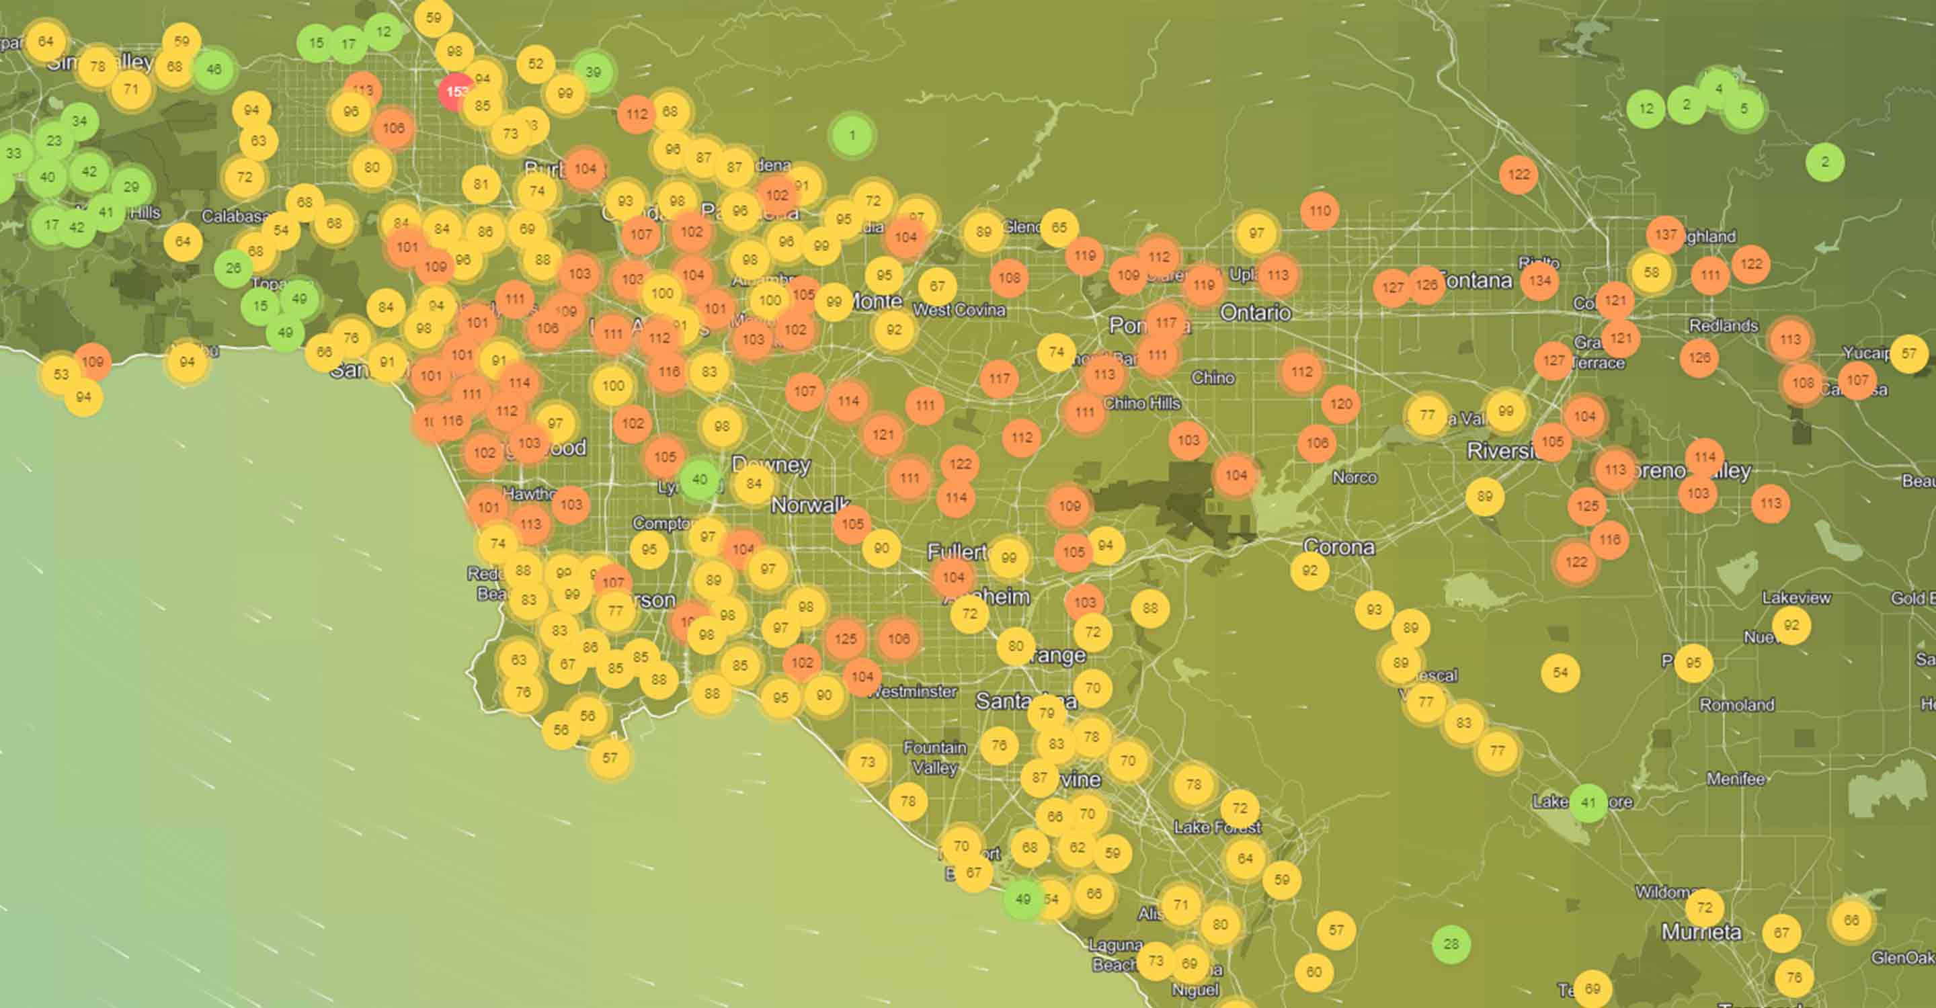This screenshot has height=1008, width=1936.
Task: Open the green 23 marker
Action: (54, 140)
